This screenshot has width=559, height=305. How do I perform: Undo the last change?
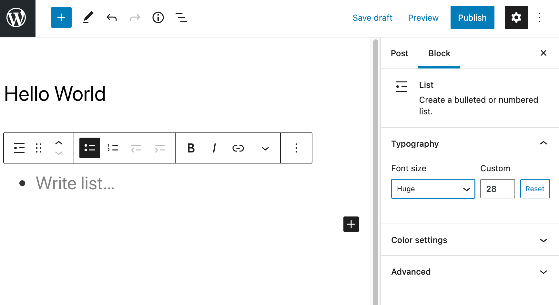pyautogui.click(x=112, y=17)
